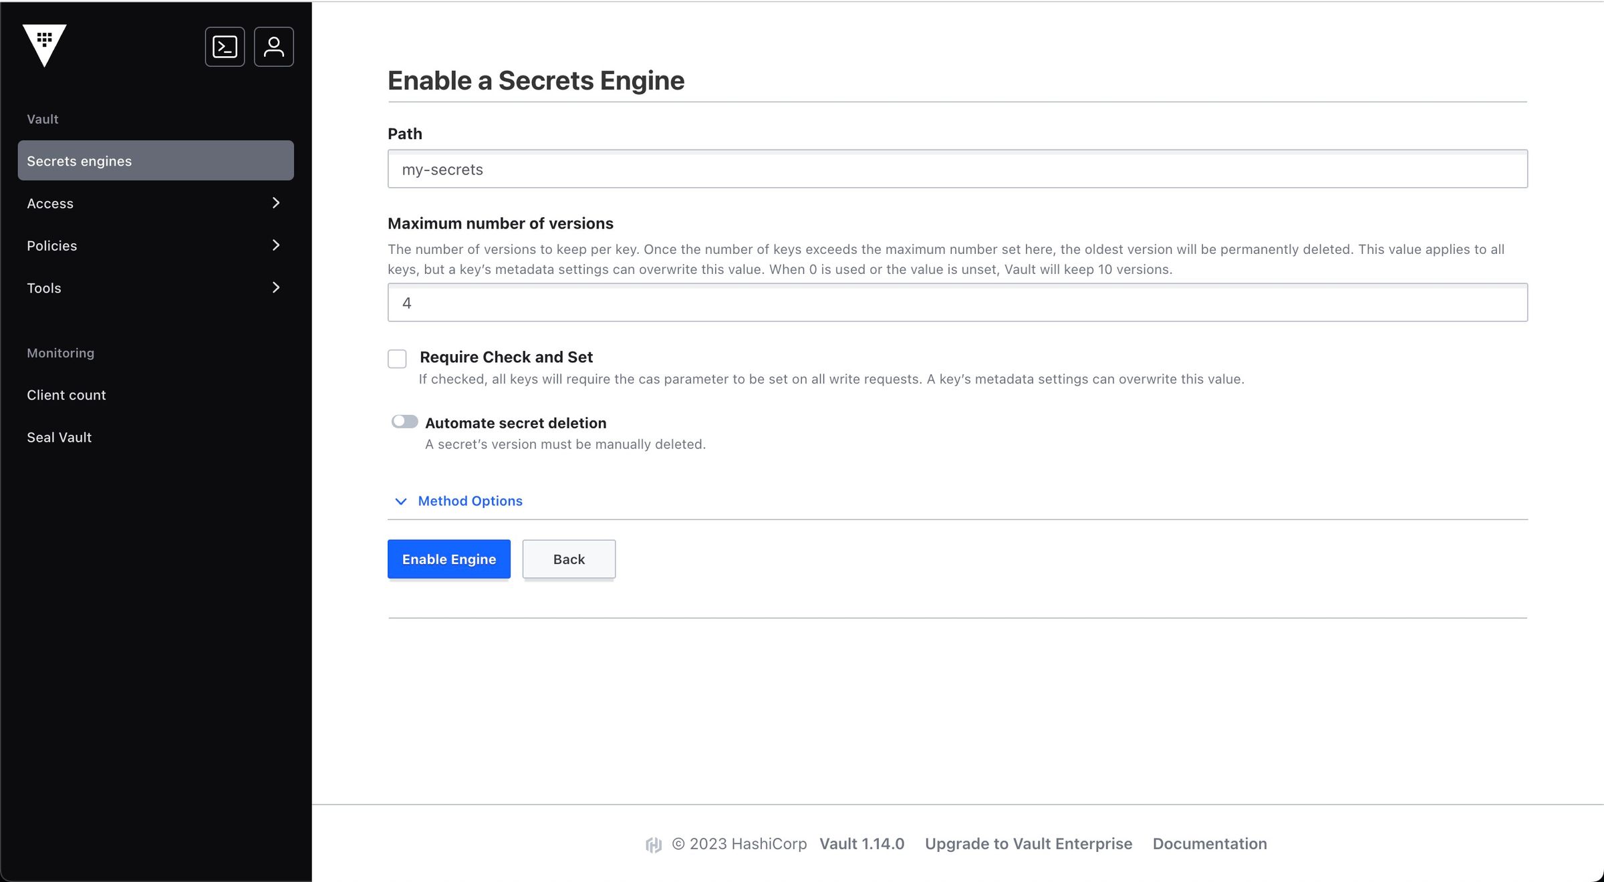Viewport: 1604px width, 882px height.
Task: Expand the Tools menu chevron
Action: point(275,287)
